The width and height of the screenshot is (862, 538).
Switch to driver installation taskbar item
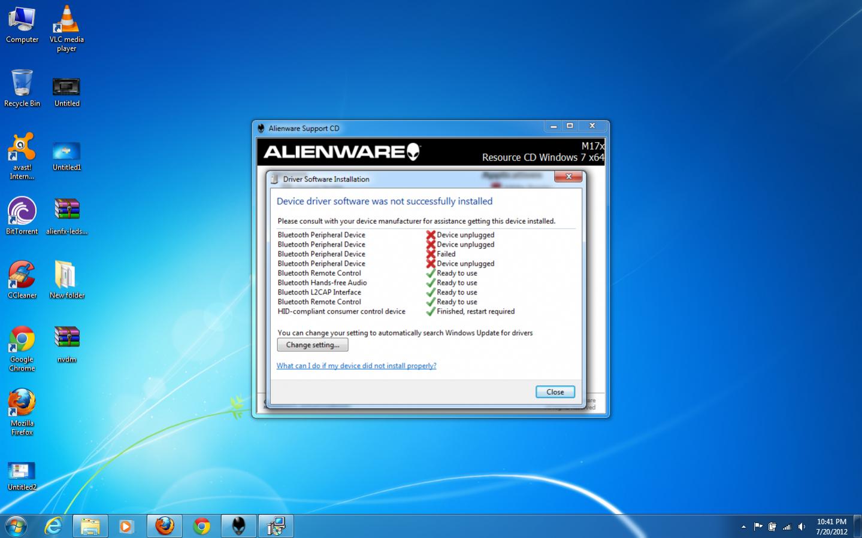[x=276, y=526]
